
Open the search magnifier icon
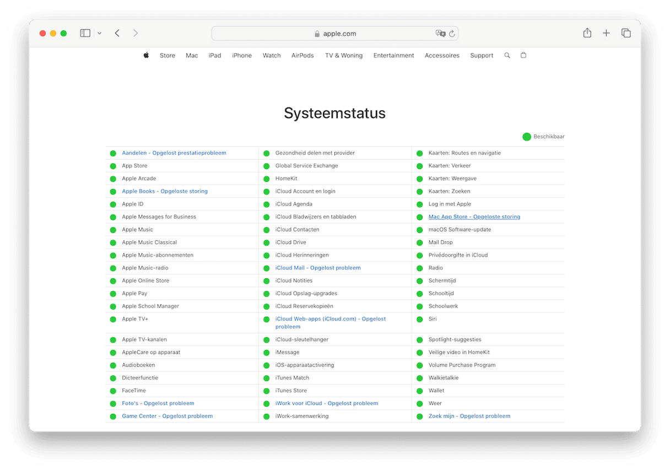507,56
